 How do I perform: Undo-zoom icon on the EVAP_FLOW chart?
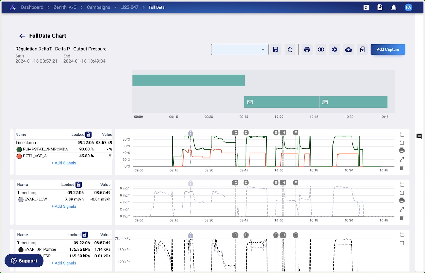tap(402, 193)
